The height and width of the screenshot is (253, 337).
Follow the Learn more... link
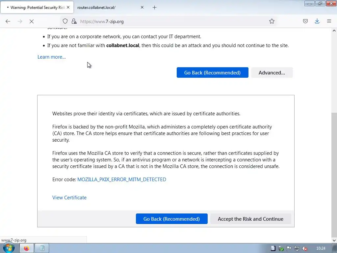coord(52,57)
